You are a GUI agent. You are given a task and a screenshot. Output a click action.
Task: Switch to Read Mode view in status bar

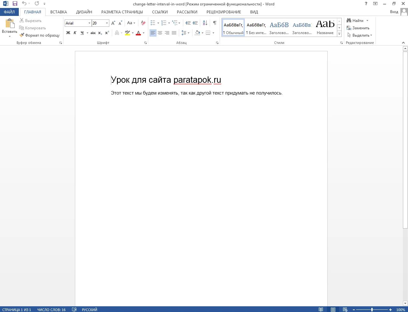[x=321, y=309]
